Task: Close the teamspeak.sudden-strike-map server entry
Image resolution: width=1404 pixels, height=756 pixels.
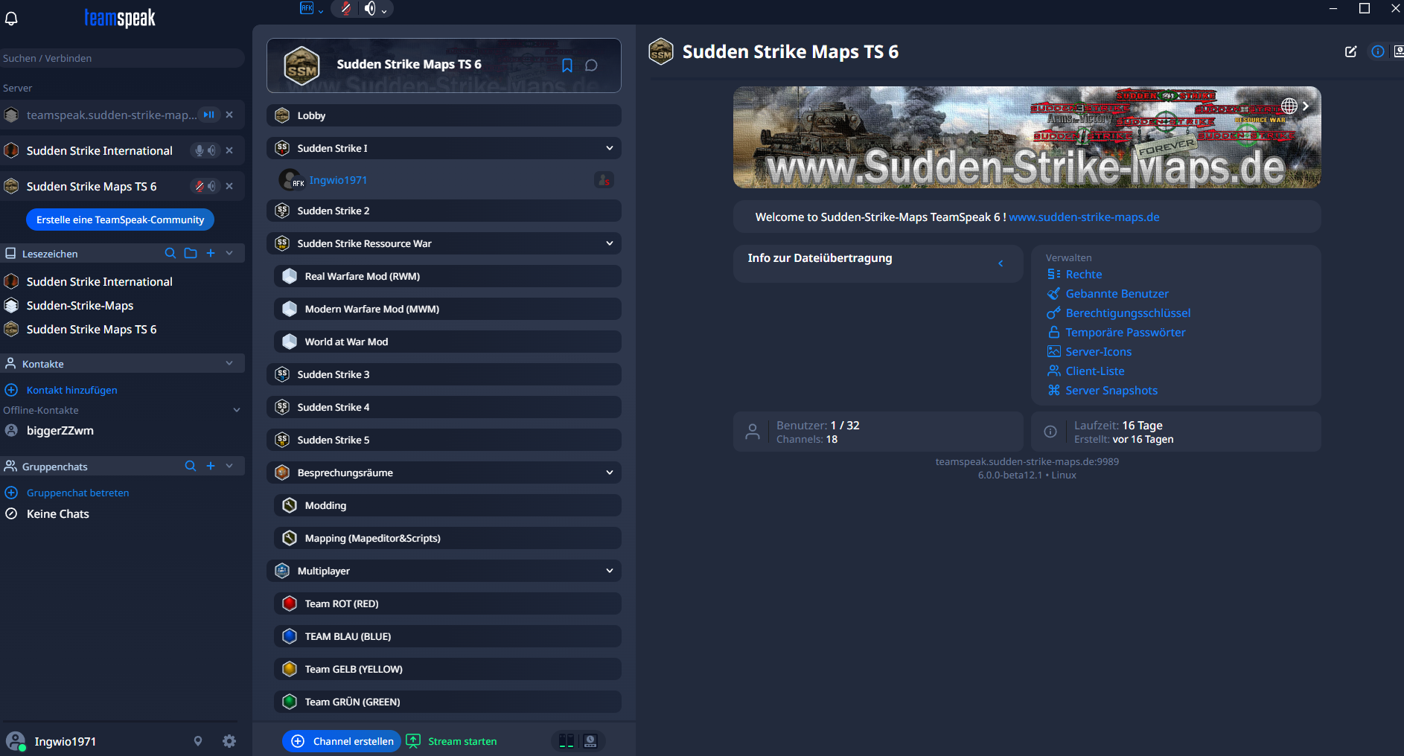Action: coord(229,115)
